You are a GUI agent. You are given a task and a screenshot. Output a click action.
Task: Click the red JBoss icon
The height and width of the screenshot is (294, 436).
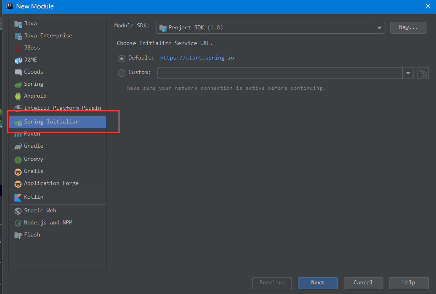(x=18, y=48)
